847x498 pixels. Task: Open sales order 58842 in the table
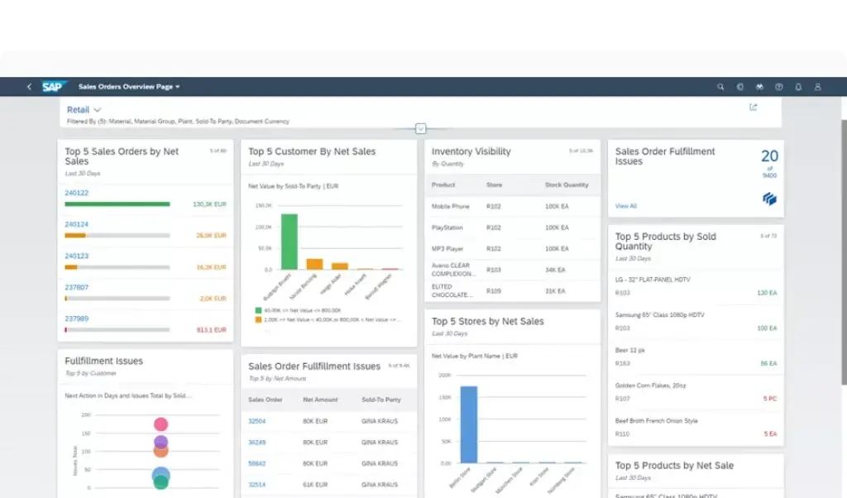(x=256, y=463)
